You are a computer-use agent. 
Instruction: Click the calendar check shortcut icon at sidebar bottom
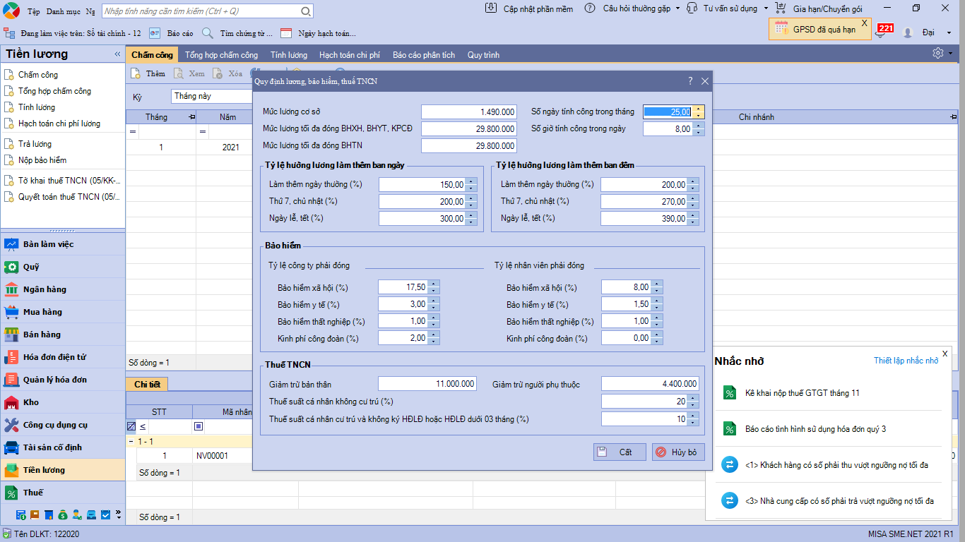point(105,515)
